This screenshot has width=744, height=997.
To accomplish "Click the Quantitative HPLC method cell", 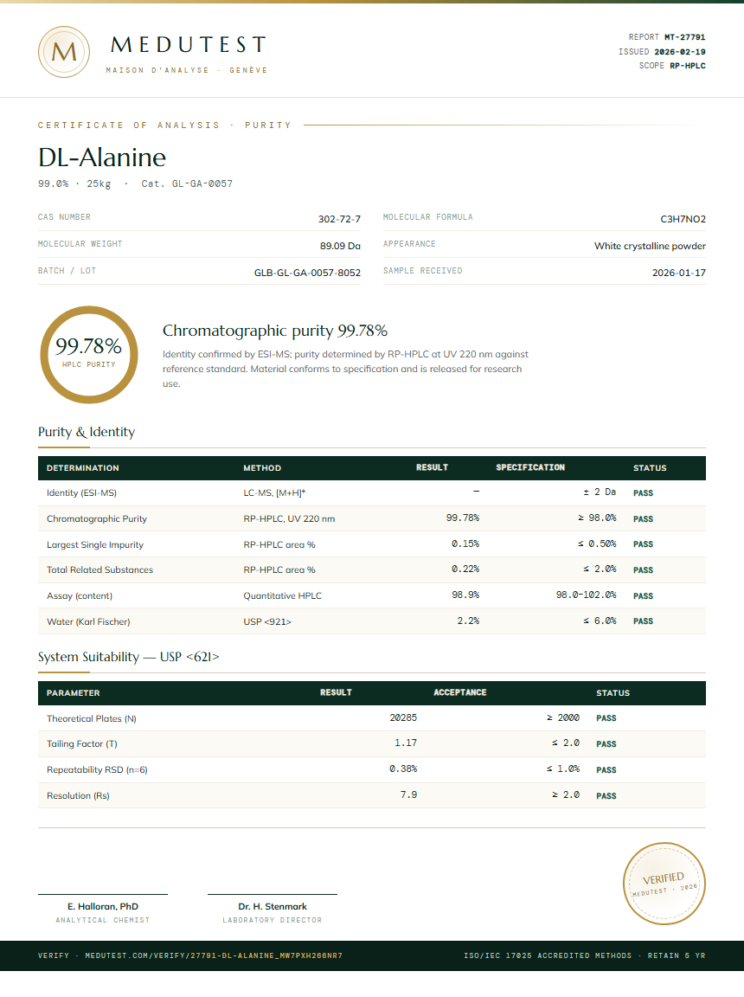I will [x=283, y=595].
